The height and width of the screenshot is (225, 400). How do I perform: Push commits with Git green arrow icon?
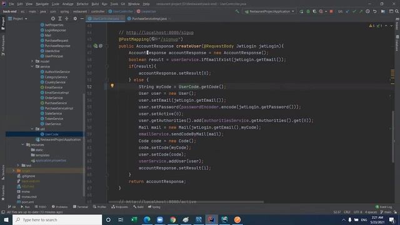point(361,11)
